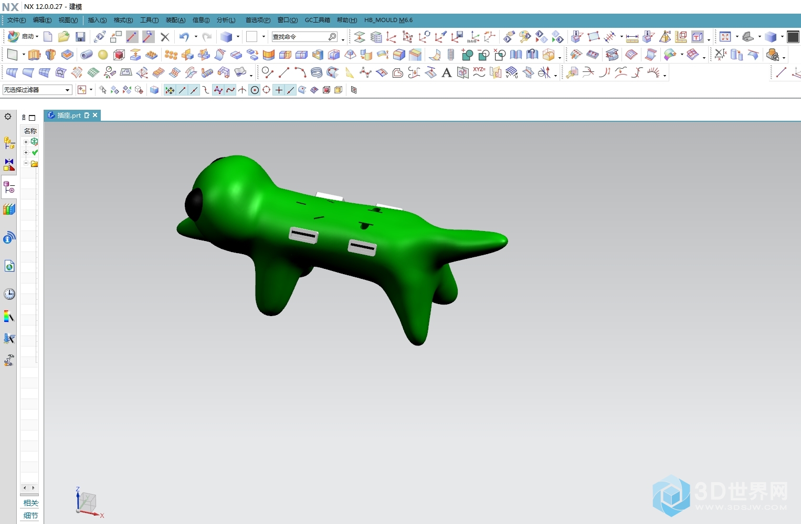801x524 pixels.
Task: Expand the green checkmark tree node
Action: [26, 153]
